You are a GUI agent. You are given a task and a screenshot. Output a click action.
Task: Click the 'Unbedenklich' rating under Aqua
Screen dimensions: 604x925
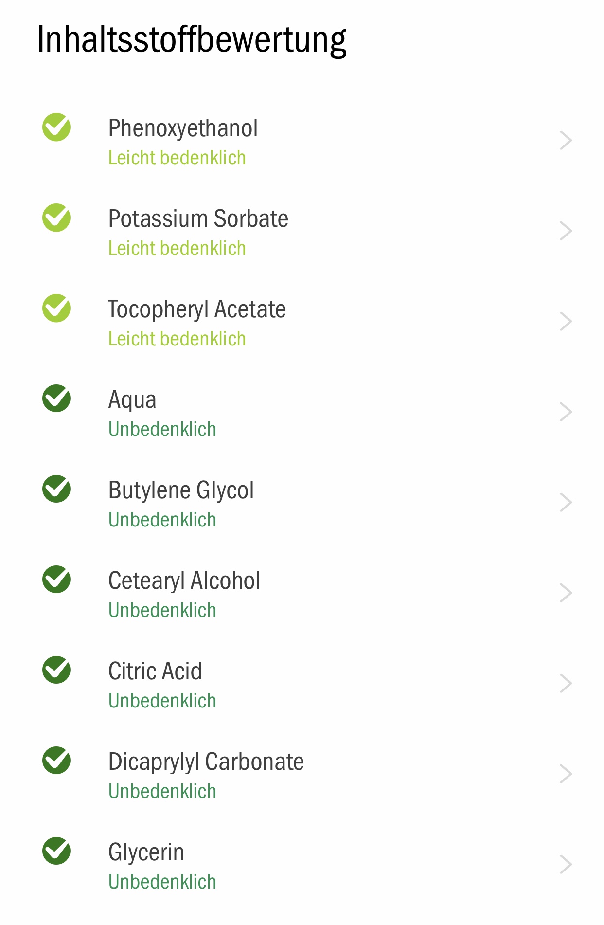[x=162, y=429]
